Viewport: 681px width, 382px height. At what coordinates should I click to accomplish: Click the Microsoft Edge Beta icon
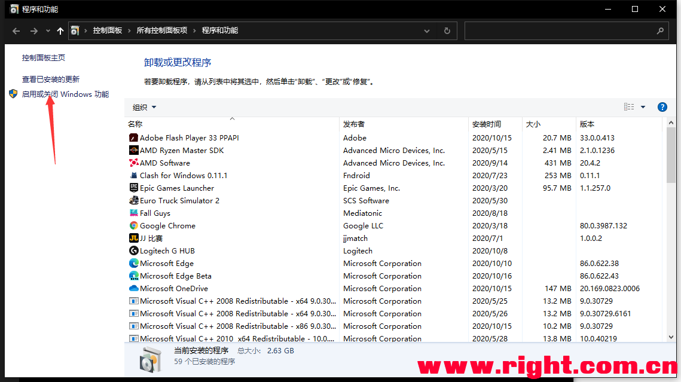(134, 276)
